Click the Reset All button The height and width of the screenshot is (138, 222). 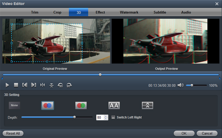pos(13,133)
